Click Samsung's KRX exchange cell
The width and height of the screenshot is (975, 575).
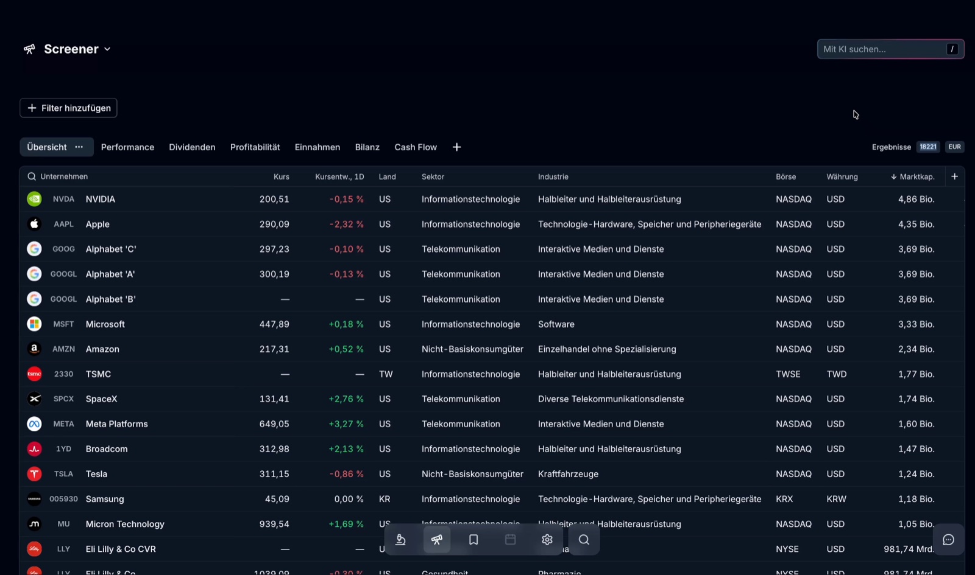point(784,499)
